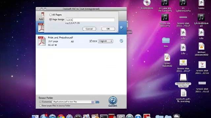Select the Pride_and_Prejudice.pdf file name
The height and width of the screenshot is (118, 211).
(60, 38)
